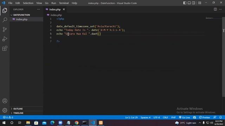This screenshot has width=225, height=126.
Task: Click the Ln 5, Col 29 indicator
Action: (x=131, y=118)
